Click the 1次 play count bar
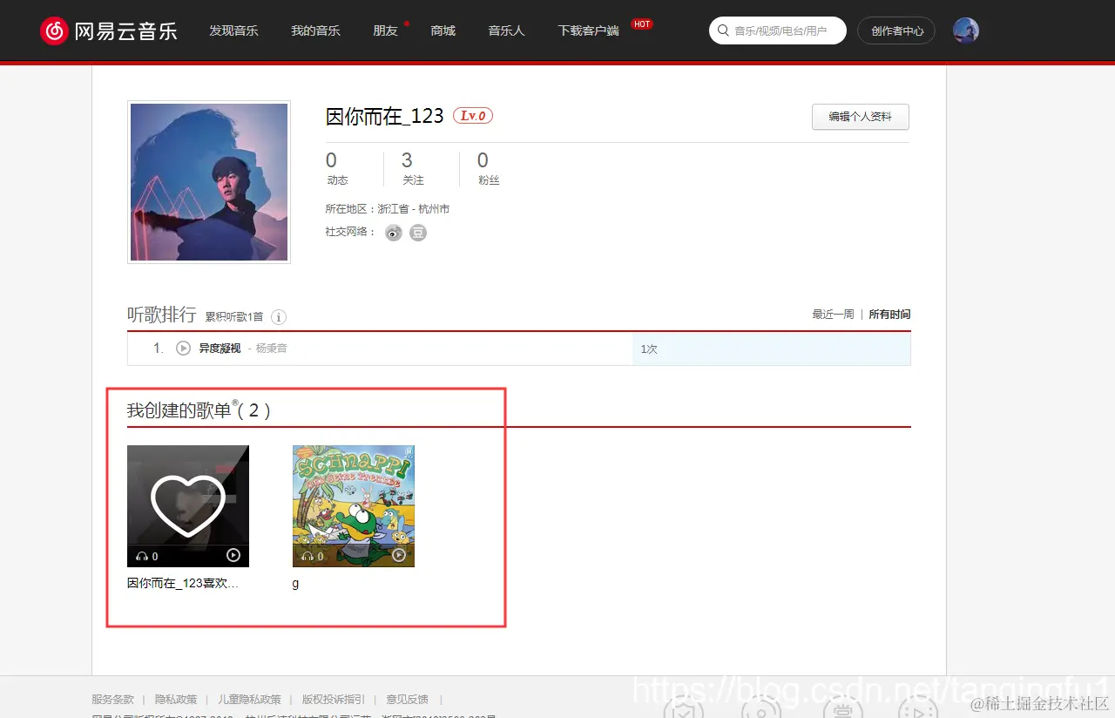 tap(771, 349)
